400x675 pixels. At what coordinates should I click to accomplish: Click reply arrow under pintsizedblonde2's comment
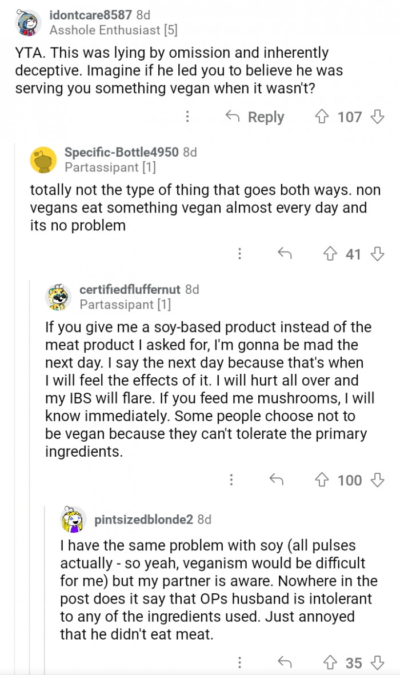284,662
